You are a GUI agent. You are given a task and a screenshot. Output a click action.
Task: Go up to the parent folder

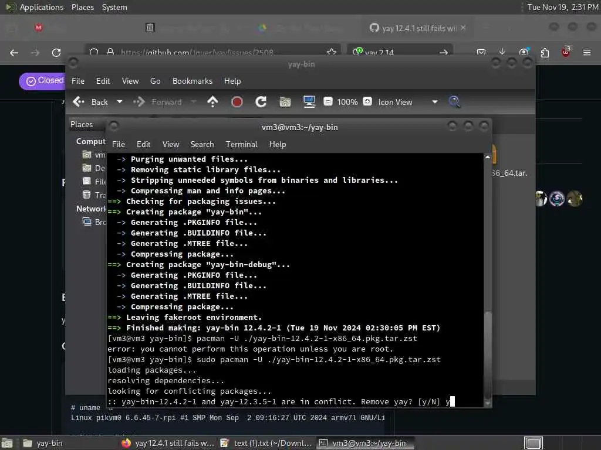(x=212, y=102)
